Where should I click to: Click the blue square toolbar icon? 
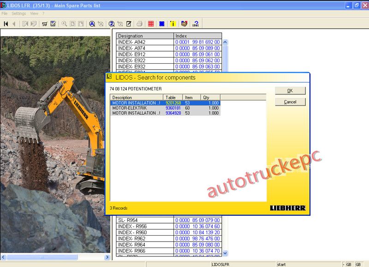point(162,24)
